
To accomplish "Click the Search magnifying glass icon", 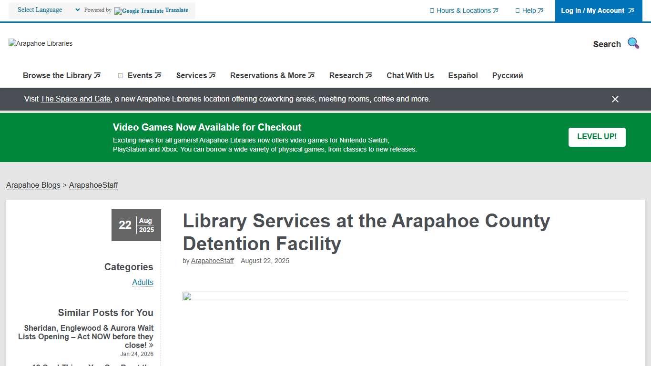I will 633,43.
